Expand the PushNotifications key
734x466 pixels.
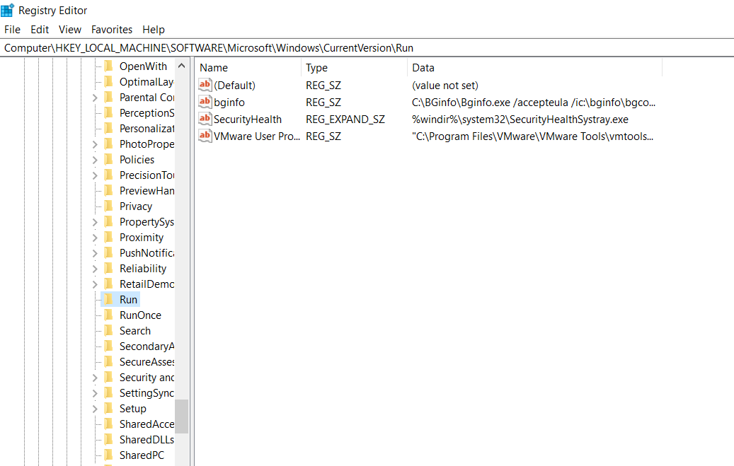tap(95, 253)
